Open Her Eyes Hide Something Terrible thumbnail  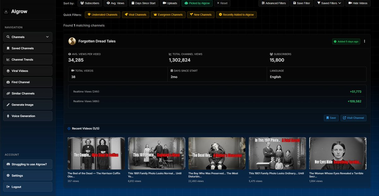point(338,153)
